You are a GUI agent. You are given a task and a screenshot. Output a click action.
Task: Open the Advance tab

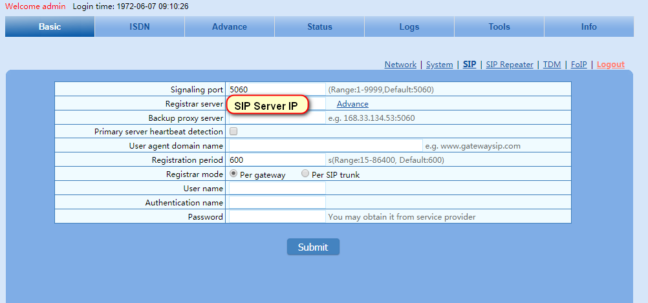point(229,26)
